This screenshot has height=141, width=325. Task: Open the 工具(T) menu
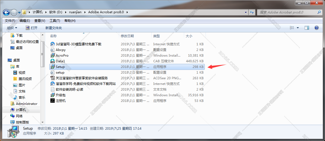[x=55, y=21]
